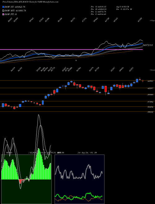Viewport: 155px width, 204px height.
Task: Click the chart title mentioning MunafaSutra.com
Action: [30, 2]
